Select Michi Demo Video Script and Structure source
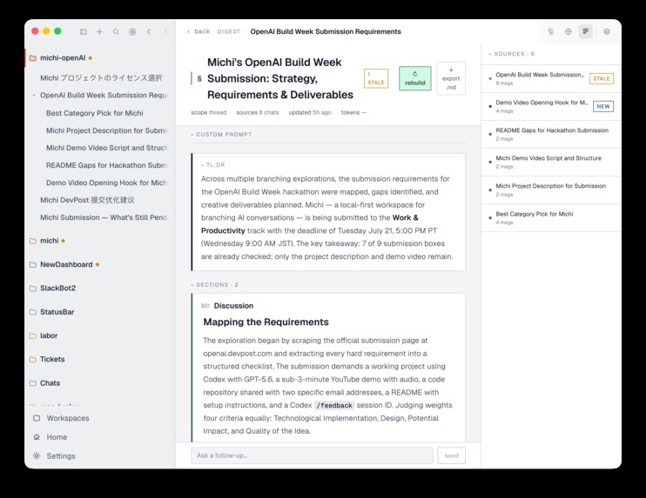 [x=551, y=162]
